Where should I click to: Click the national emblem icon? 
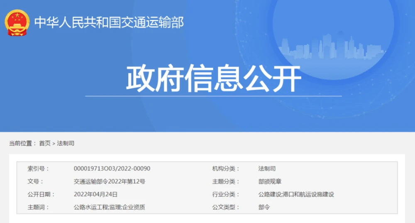(x=17, y=22)
